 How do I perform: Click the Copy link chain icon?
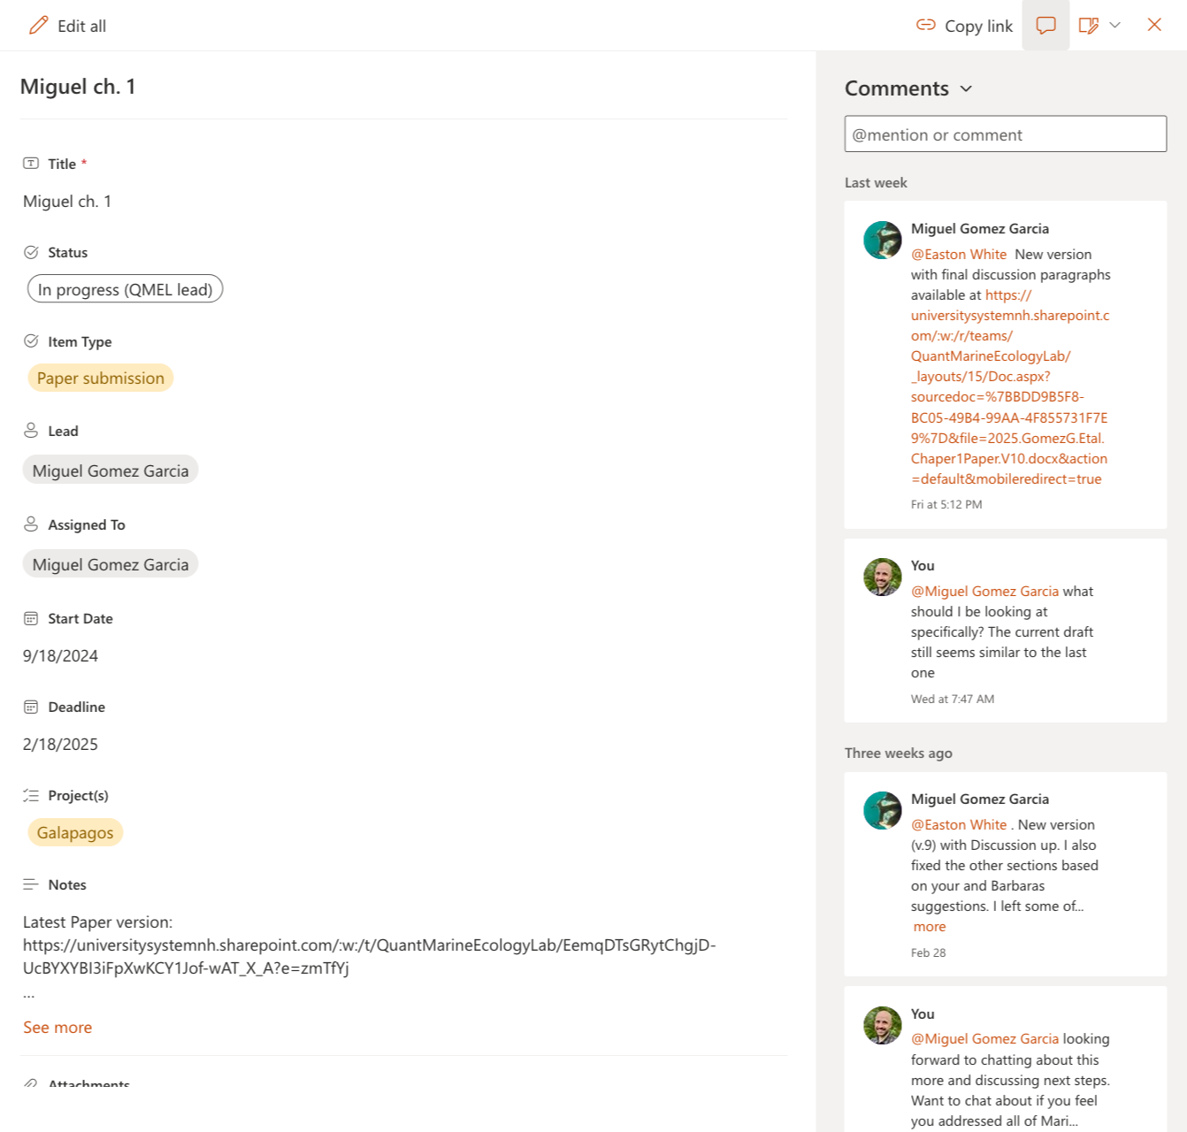click(925, 26)
